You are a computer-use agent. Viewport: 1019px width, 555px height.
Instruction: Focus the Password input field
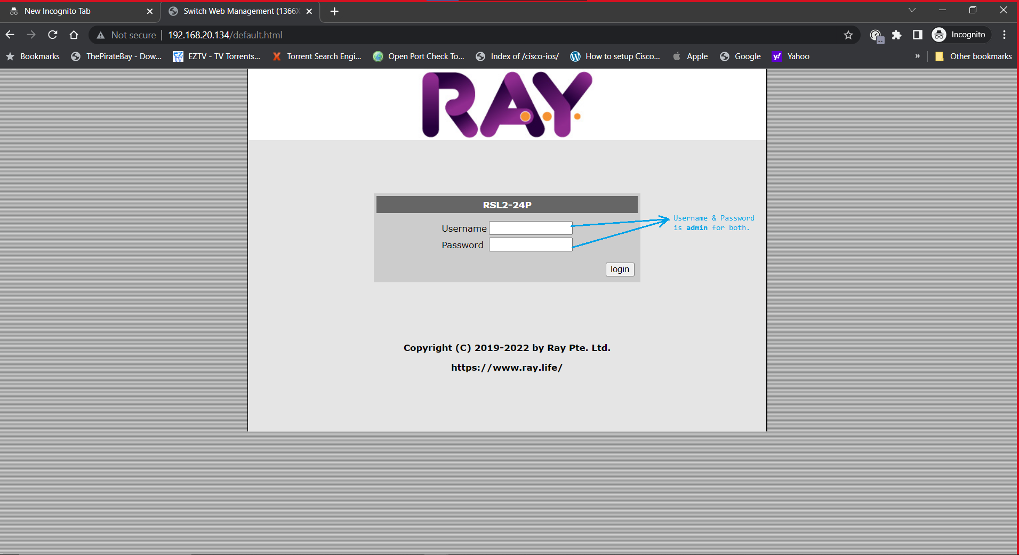tap(531, 244)
